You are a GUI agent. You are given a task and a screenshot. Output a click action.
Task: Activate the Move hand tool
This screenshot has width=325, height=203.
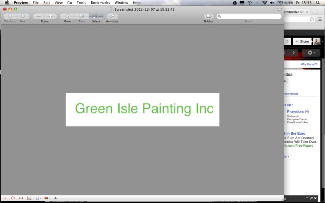click(x=67, y=16)
